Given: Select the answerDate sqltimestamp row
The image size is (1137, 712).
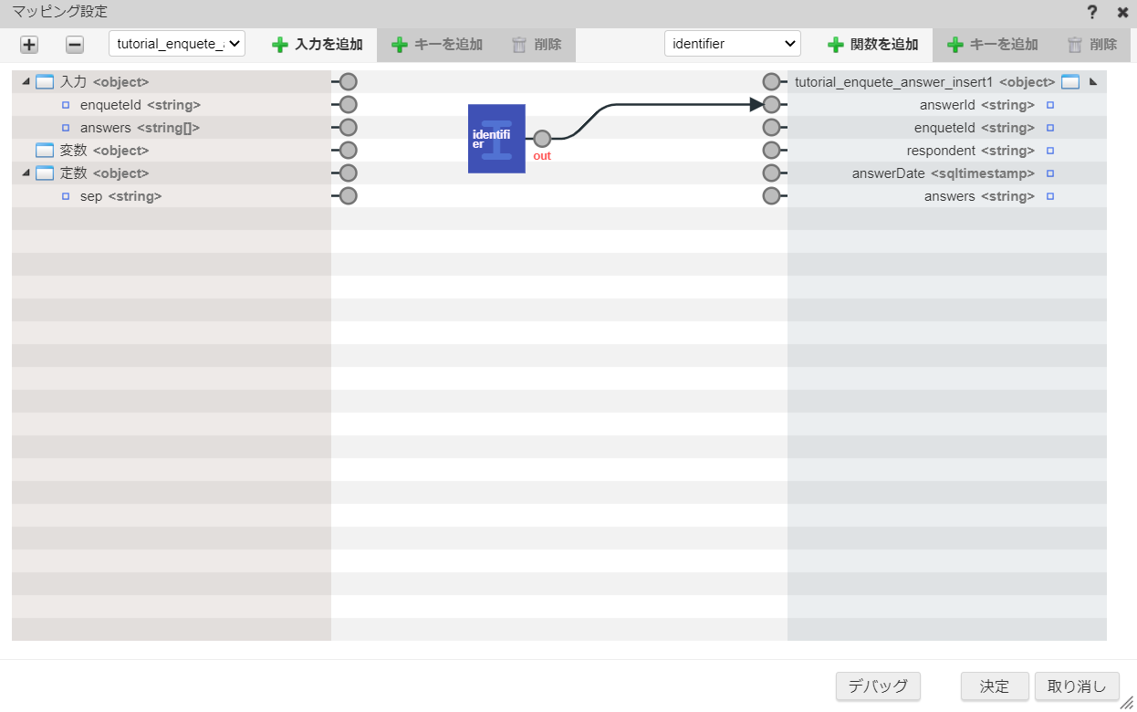Looking at the screenshot, I should pyautogui.click(x=947, y=173).
